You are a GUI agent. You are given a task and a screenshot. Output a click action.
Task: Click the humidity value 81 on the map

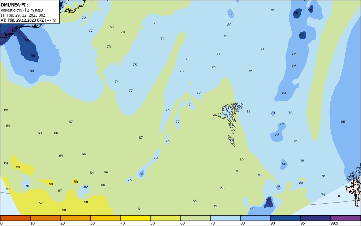click(273, 113)
